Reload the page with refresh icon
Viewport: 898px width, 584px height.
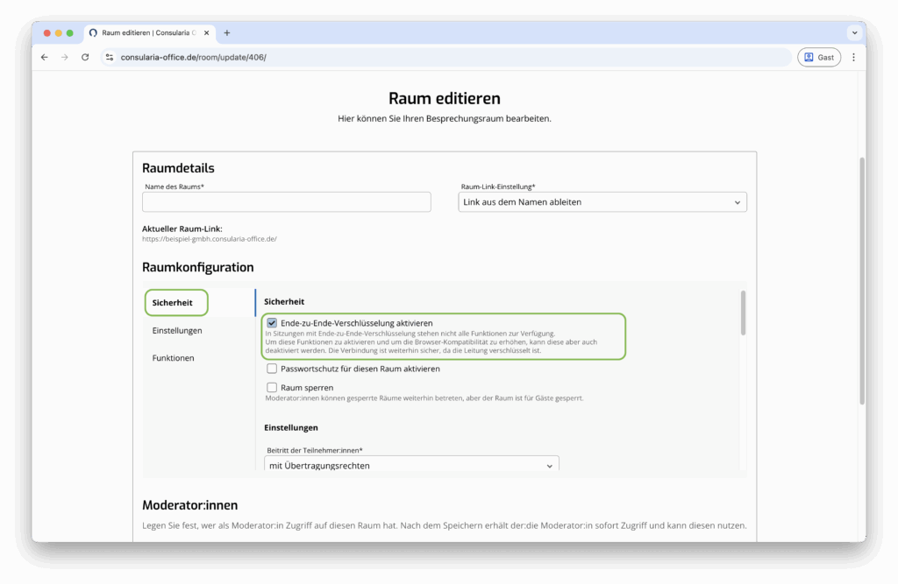(x=85, y=57)
